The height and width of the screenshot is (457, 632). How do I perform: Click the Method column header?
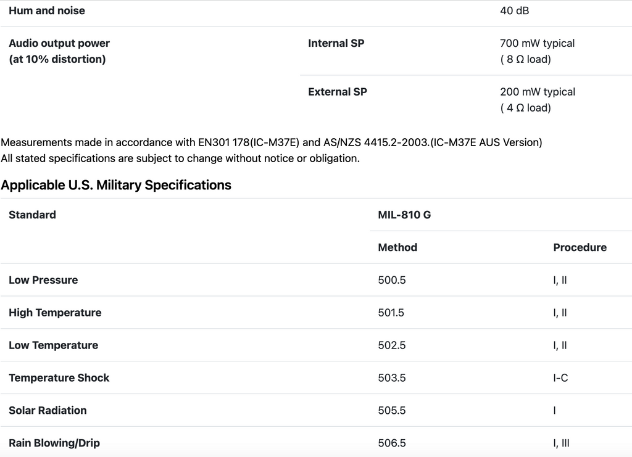(397, 247)
